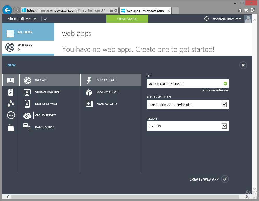Choose VIRTUAL MACHINE in the NEW menu
The height and width of the screenshot is (201, 259).
point(50,92)
